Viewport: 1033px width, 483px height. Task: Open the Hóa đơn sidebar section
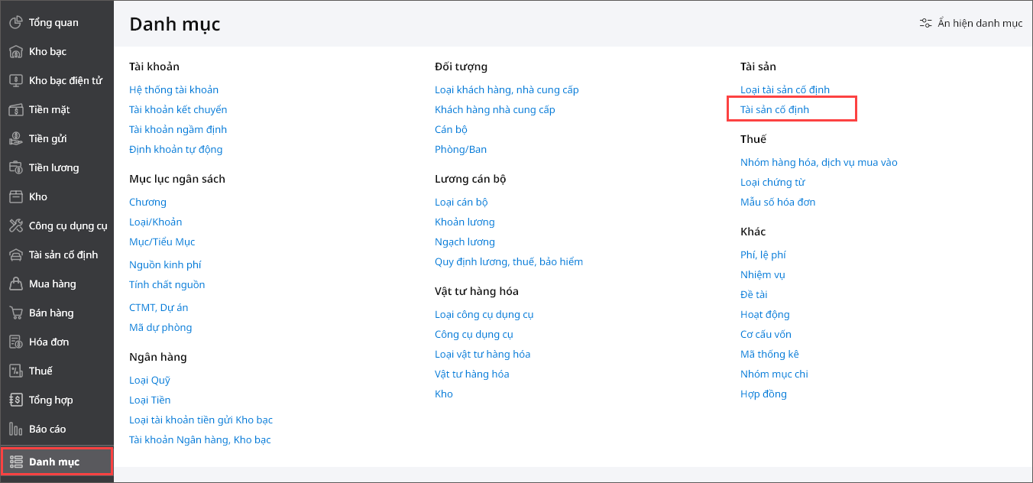[x=48, y=342]
